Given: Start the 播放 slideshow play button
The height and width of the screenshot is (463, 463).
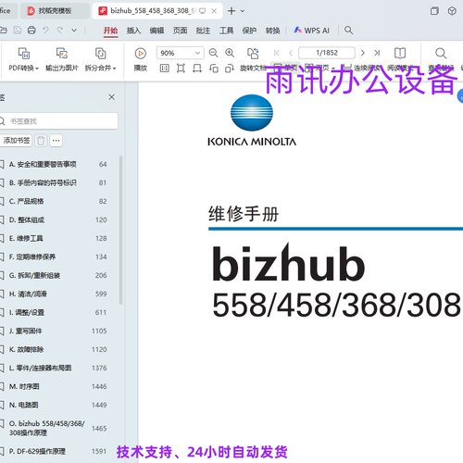Looking at the screenshot, I should pos(141,54).
